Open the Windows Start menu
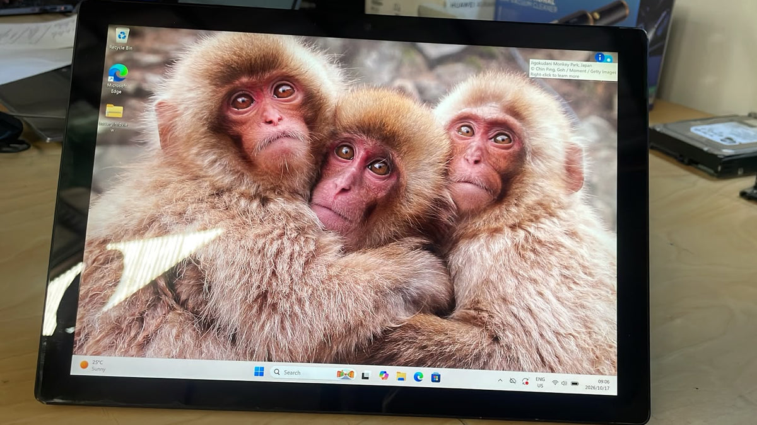 [x=259, y=372]
